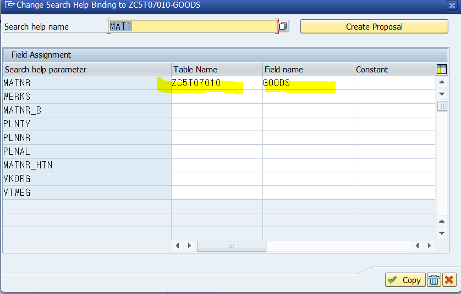Viewport: 461px width, 294px height.
Task: Click the Table Name column header
Action: 217,70
